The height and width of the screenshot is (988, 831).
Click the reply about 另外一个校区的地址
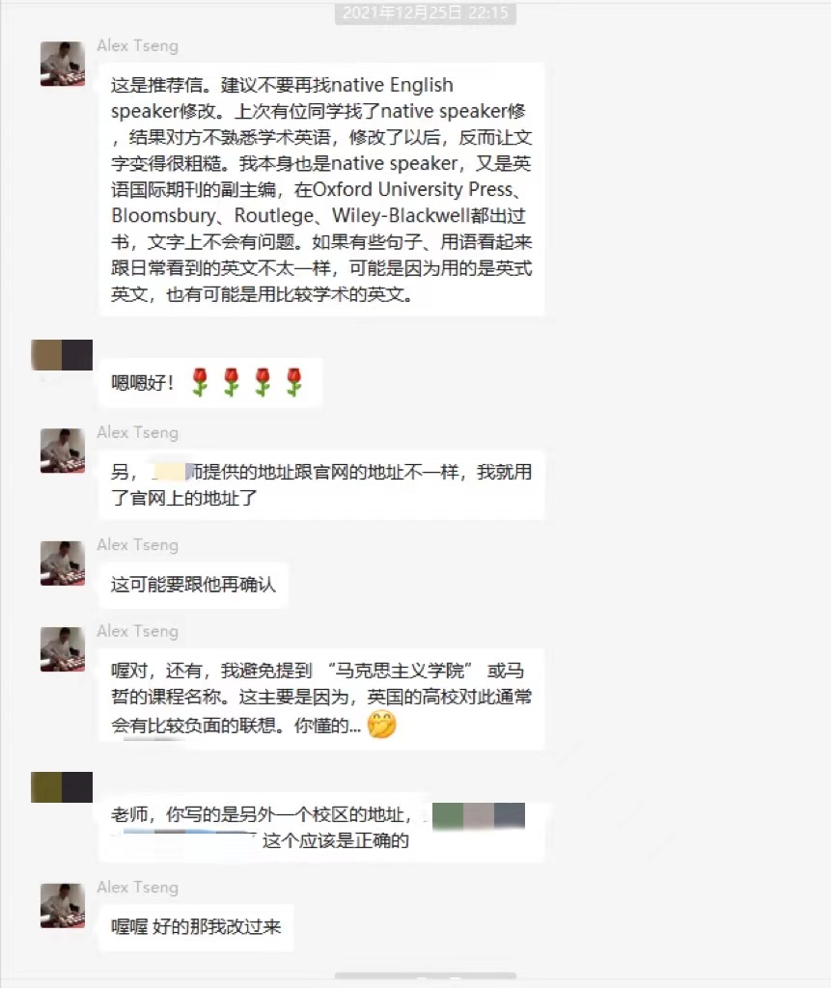321,827
